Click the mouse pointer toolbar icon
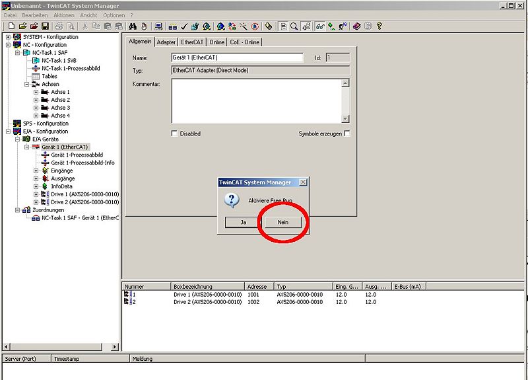 (144, 26)
